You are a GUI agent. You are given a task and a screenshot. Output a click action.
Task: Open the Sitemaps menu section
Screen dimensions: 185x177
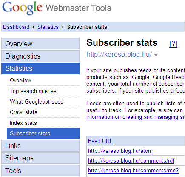pyautogui.click(x=40, y=158)
